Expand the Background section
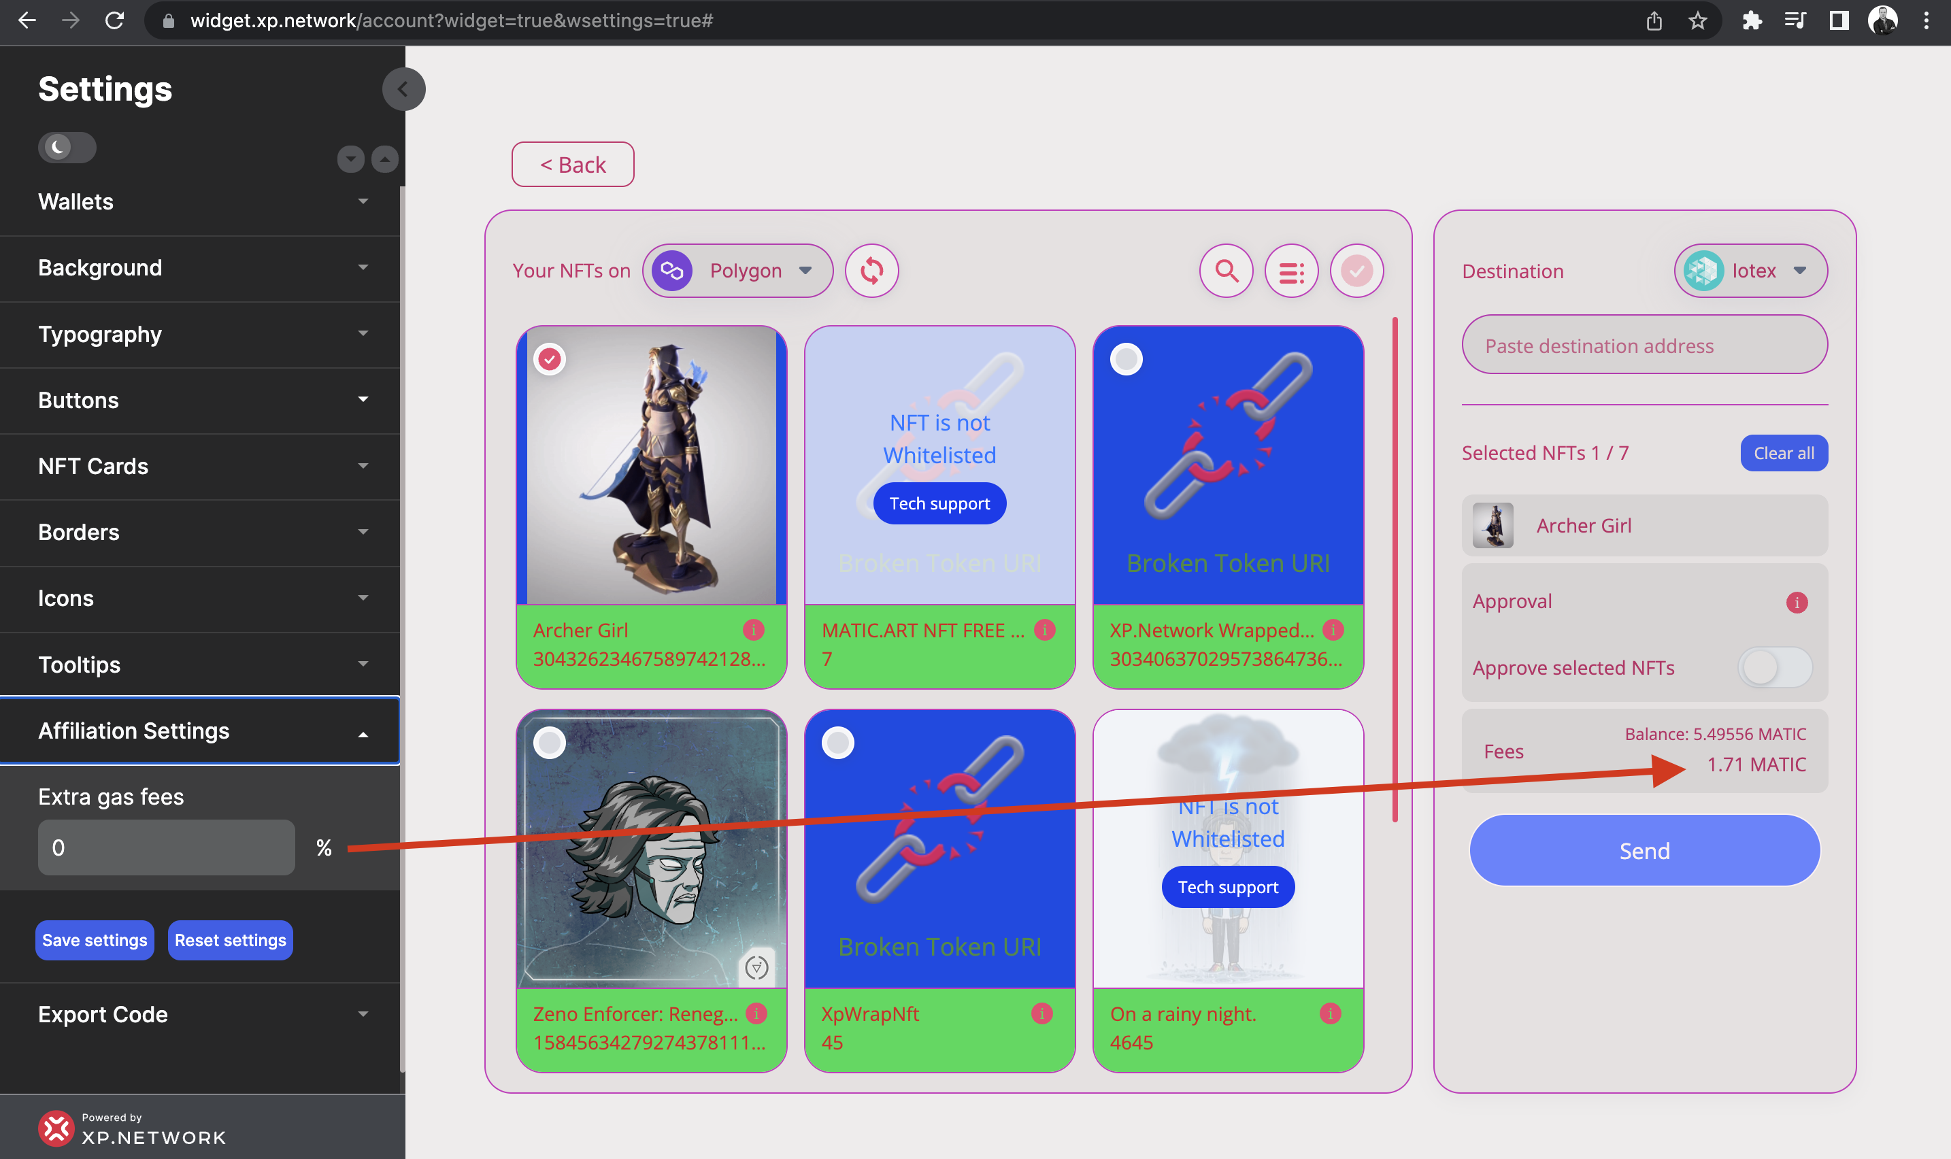The height and width of the screenshot is (1159, 1951). (x=200, y=268)
